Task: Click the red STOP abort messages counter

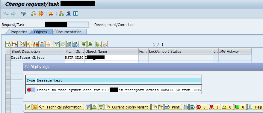Action: pos(202,107)
